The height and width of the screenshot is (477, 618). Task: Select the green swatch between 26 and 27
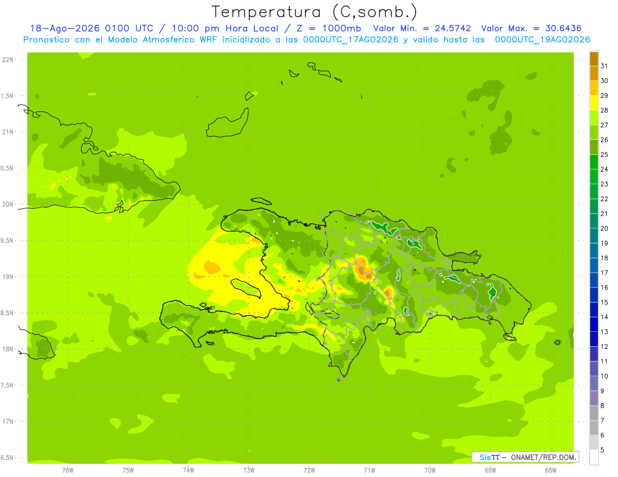pyautogui.click(x=594, y=132)
